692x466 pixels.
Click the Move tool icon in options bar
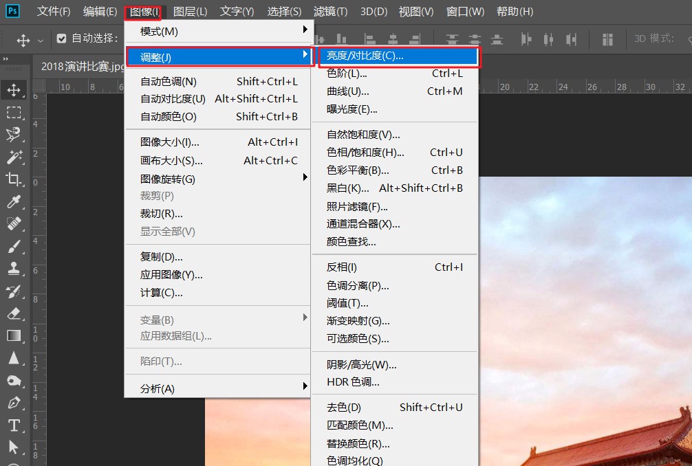tap(23, 40)
